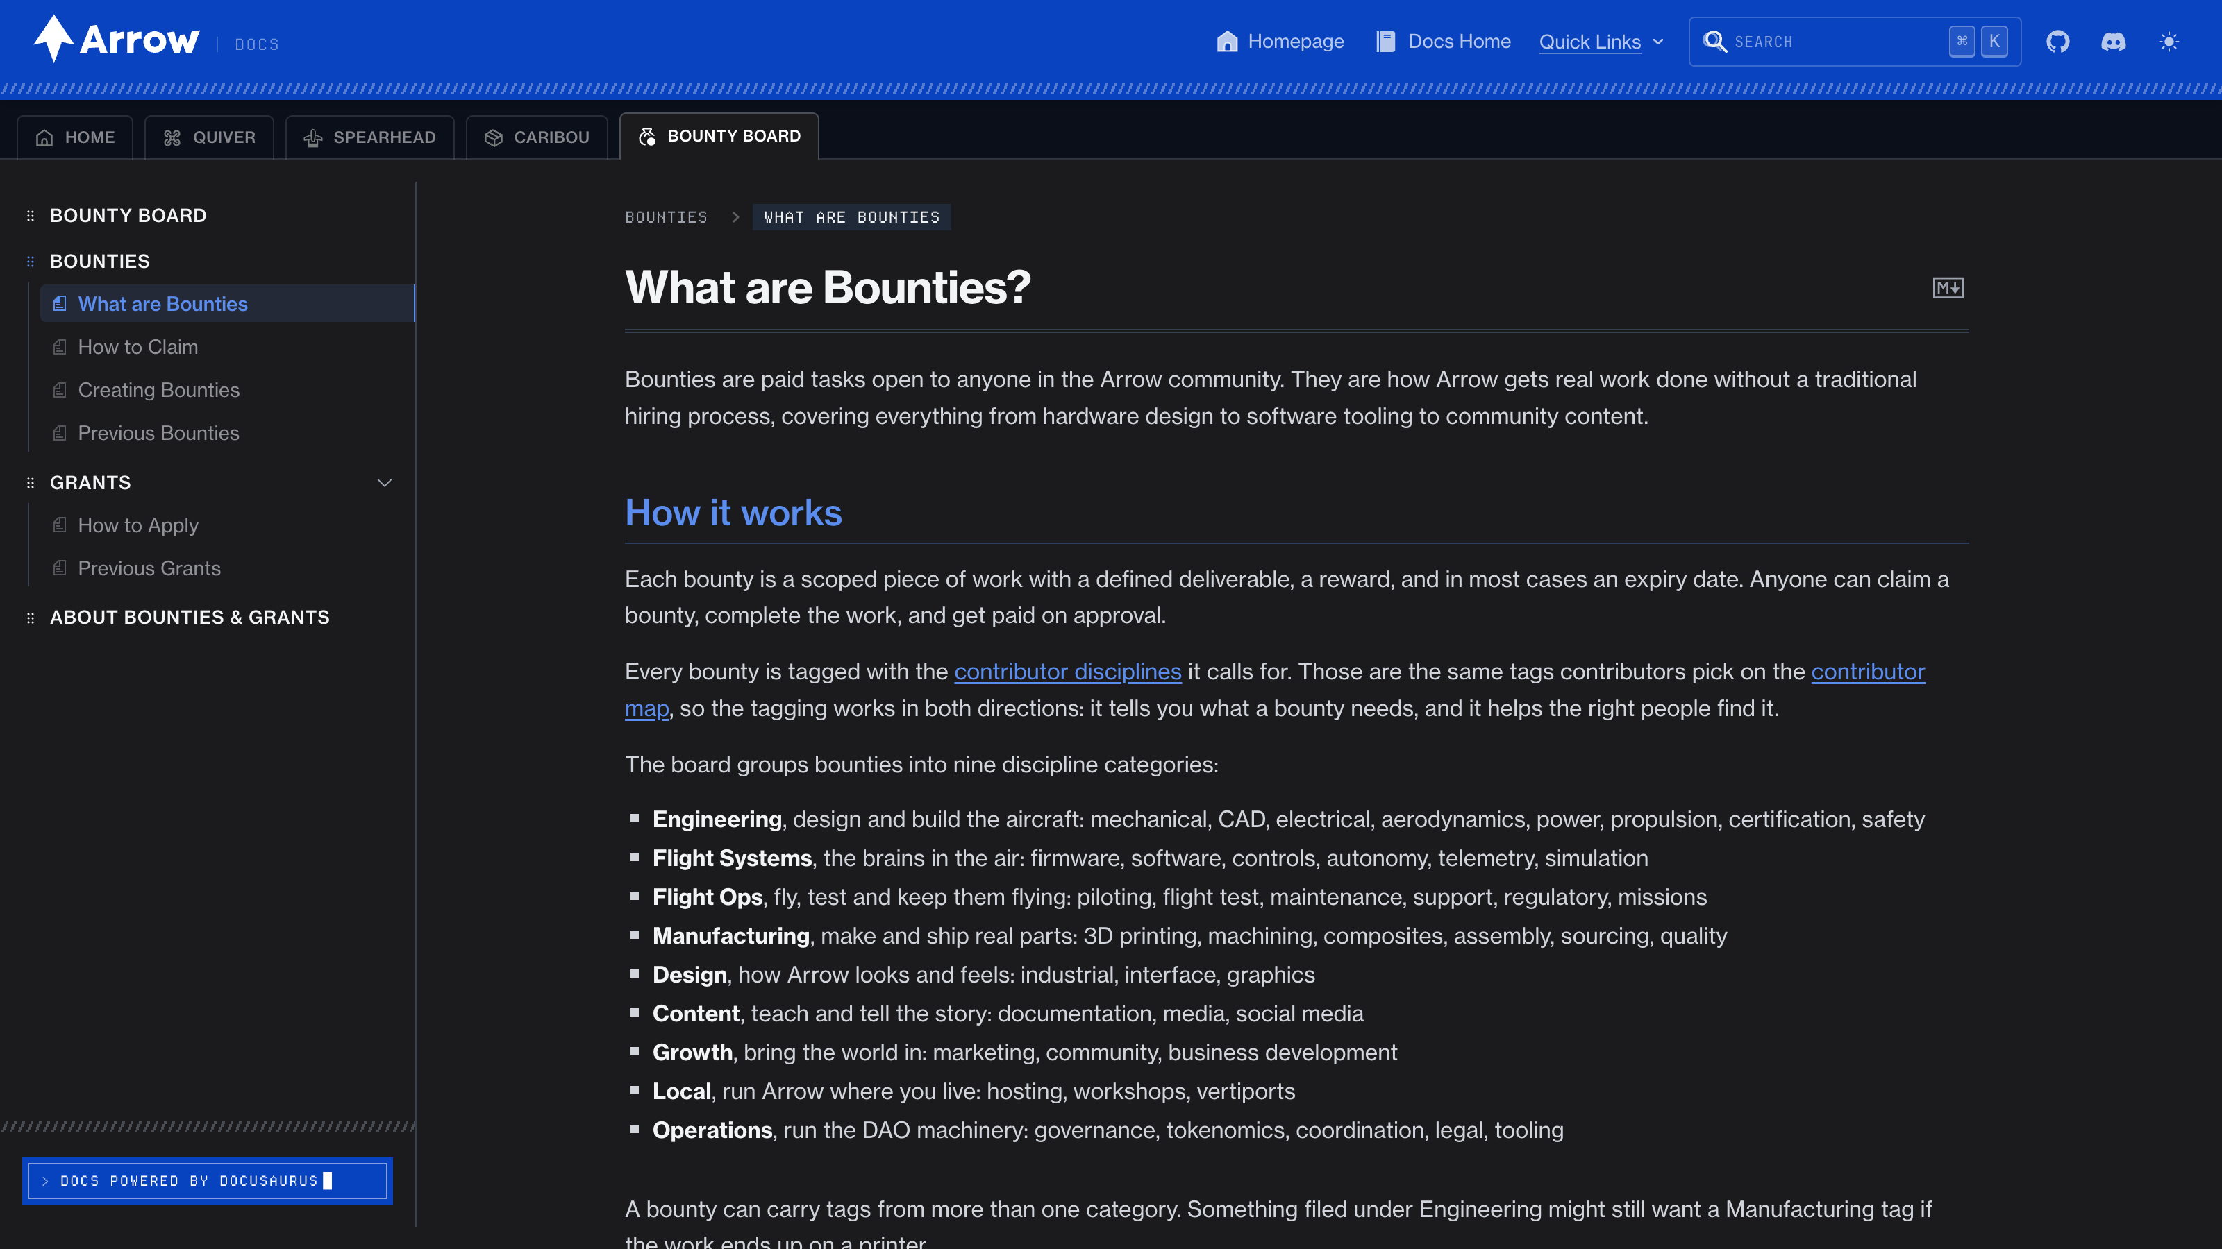Click the search magnifier icon

click(1715, 42)
